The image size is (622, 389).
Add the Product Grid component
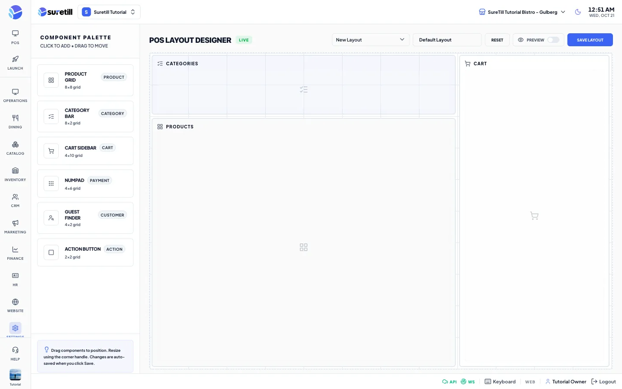click(85, 80)
